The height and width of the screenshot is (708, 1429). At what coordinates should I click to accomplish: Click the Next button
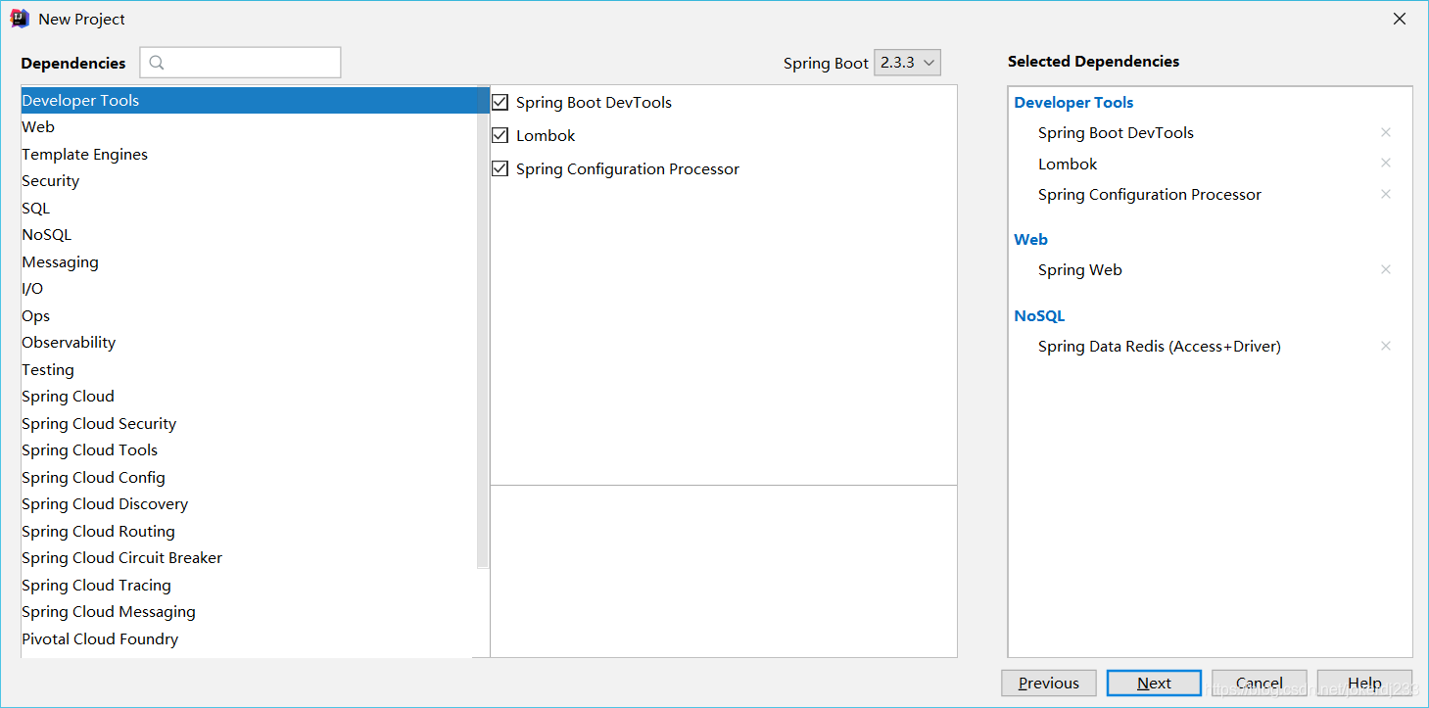pyautogui.click(x=1154, y=684)
